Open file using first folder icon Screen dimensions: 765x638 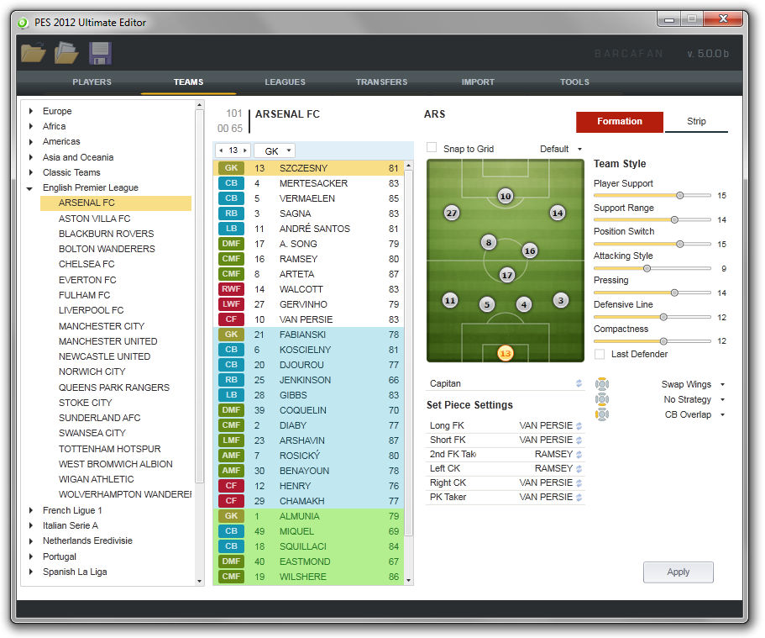34,53
